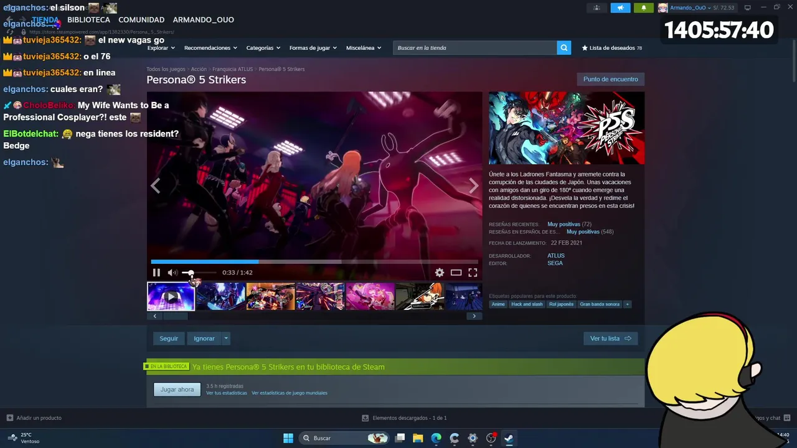Image resolution: width=797 pixels, height=448 pixels.
Task: Click the Armando_OuO profile avatar
Action: coord(663,7)
